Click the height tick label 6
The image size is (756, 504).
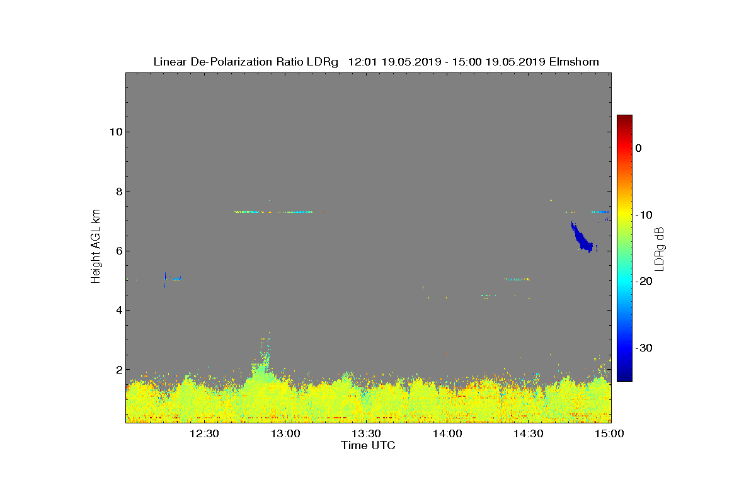coord(118,251)
